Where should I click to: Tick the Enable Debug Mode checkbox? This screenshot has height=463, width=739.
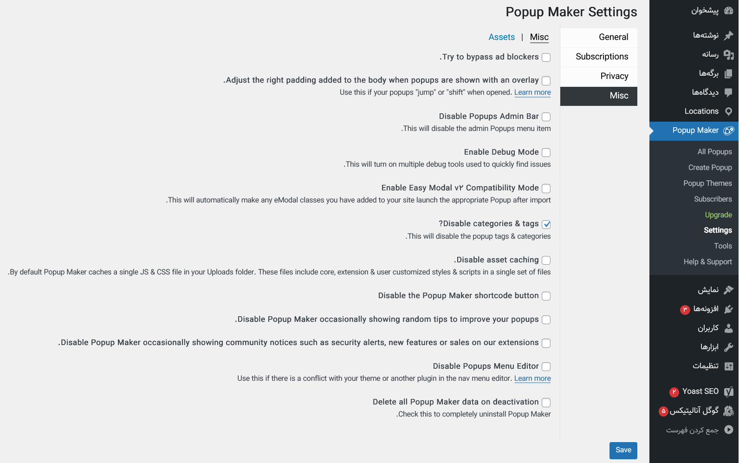coord(546,152)
